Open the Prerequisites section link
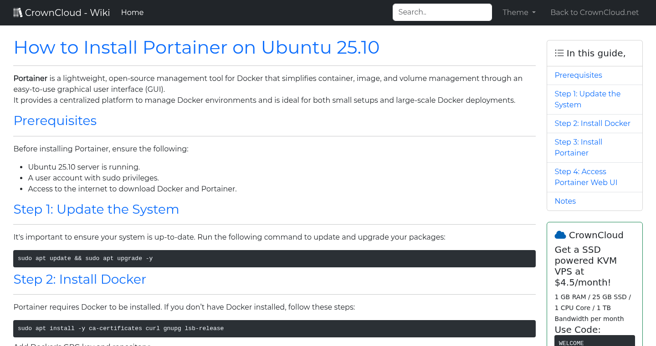 578,75
